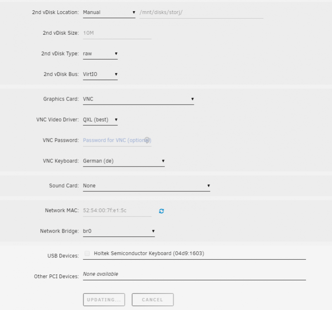
Task: Click the '2nd vDisk Type:' label
Action: tap(60, 54)
